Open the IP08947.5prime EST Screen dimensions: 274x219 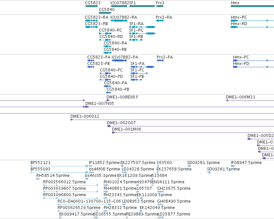233,166
